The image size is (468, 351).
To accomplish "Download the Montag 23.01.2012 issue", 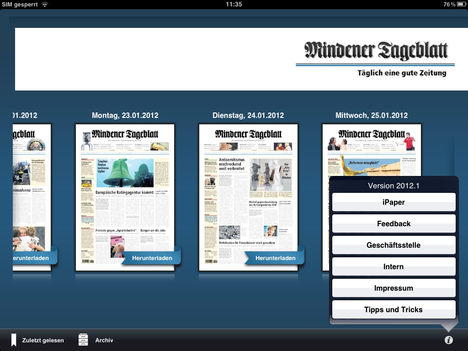I will 152,258.
